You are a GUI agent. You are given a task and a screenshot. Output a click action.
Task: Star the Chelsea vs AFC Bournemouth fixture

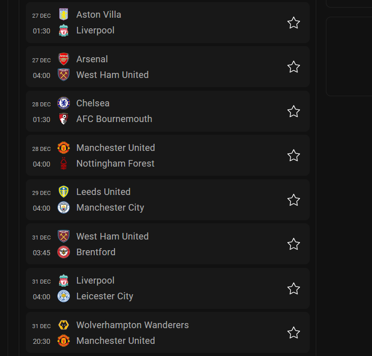293,111
